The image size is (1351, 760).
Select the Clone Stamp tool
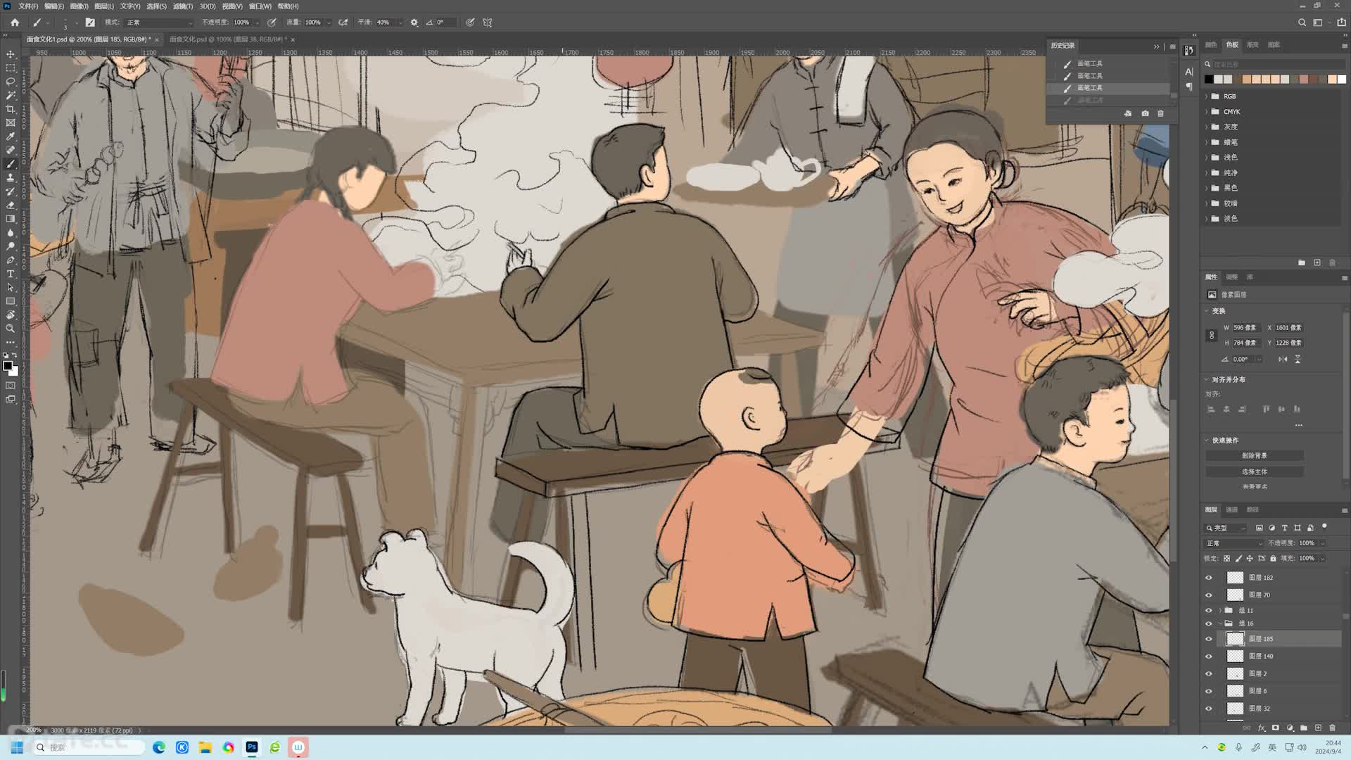(x=11, y=178)
